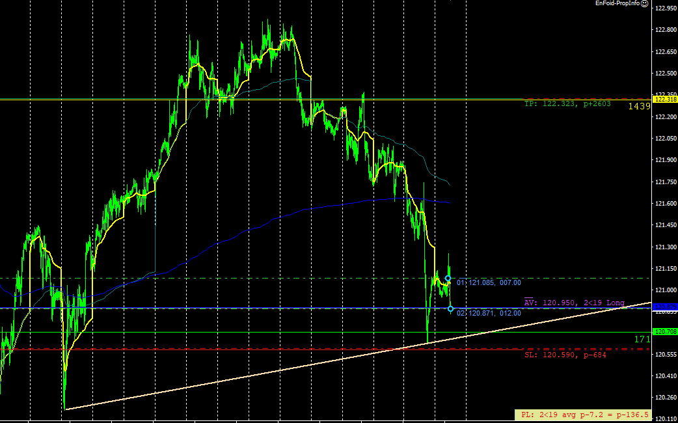This screenshot has width=678, height=423.
Task: Click the 121.750 price scale value
Action: (666, 182)
